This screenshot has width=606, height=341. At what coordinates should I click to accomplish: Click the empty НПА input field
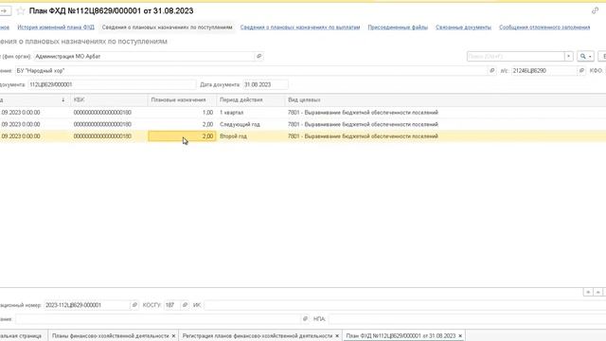pos(467,319)
